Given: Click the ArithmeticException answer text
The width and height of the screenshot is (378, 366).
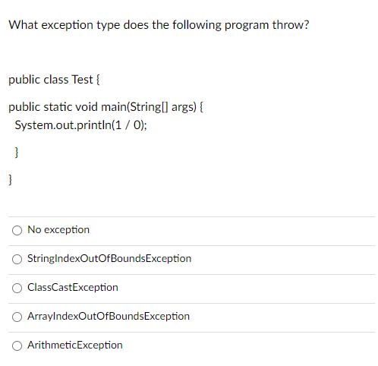Looking at the screenshot, I should [x=75, y=345].
